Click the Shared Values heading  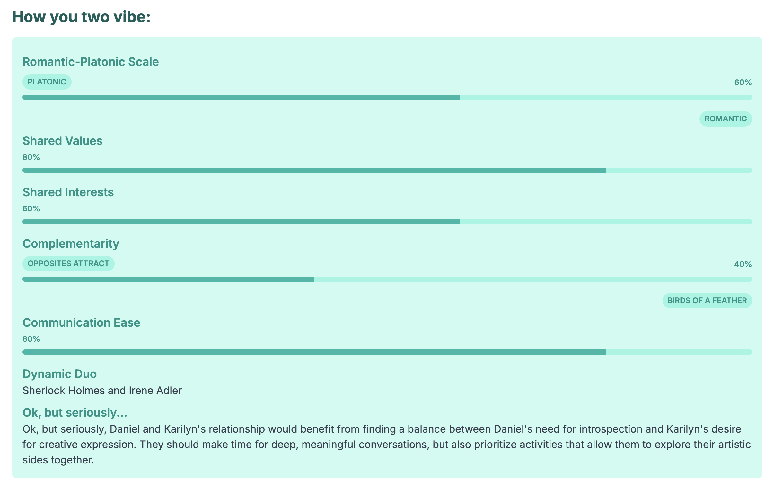point(62,141)
